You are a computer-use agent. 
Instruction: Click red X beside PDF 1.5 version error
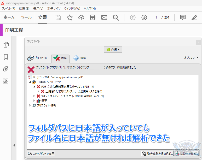pyautogui.click(x=38, y=87)
